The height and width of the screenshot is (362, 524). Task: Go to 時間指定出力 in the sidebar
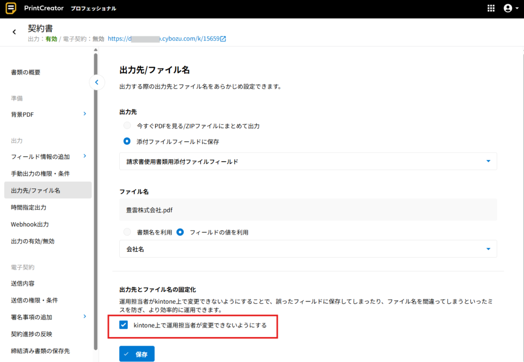pos(29,207)
